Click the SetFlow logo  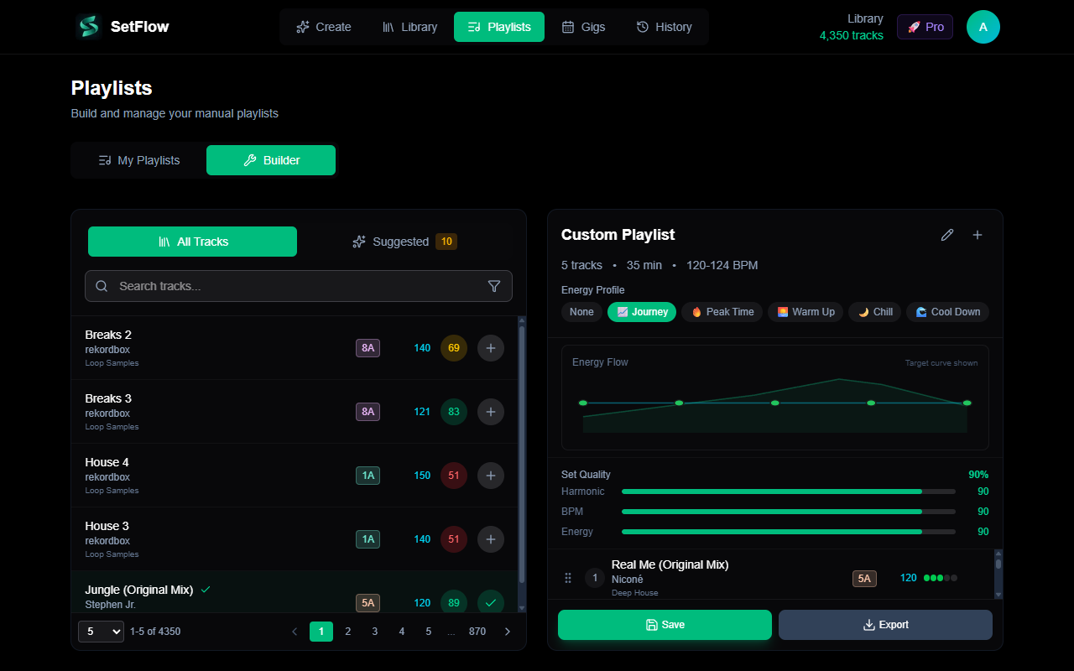click(x=121, y=26)
